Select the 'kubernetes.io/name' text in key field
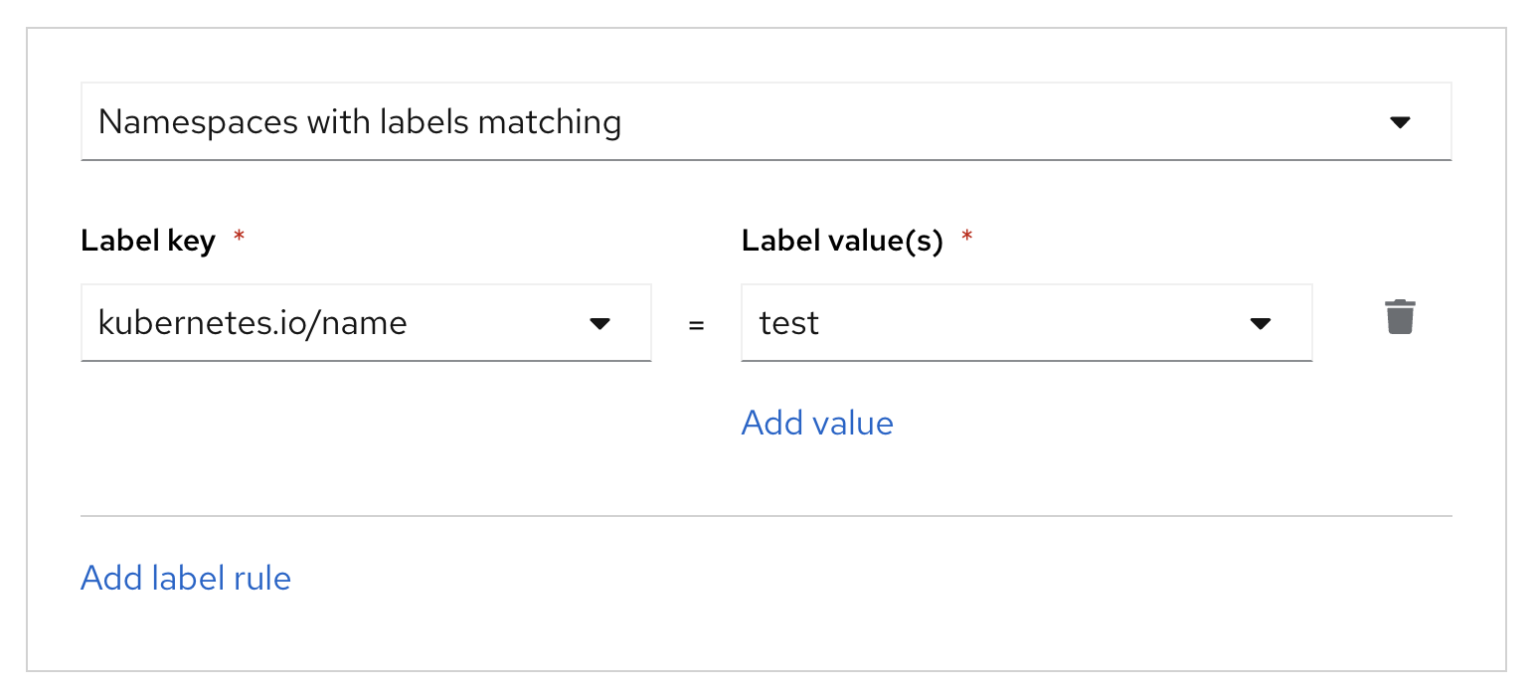1535x692 pixels. (x=253, y=323)
